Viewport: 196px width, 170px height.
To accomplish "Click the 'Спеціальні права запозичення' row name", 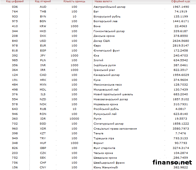I will [x=115, y=129].
